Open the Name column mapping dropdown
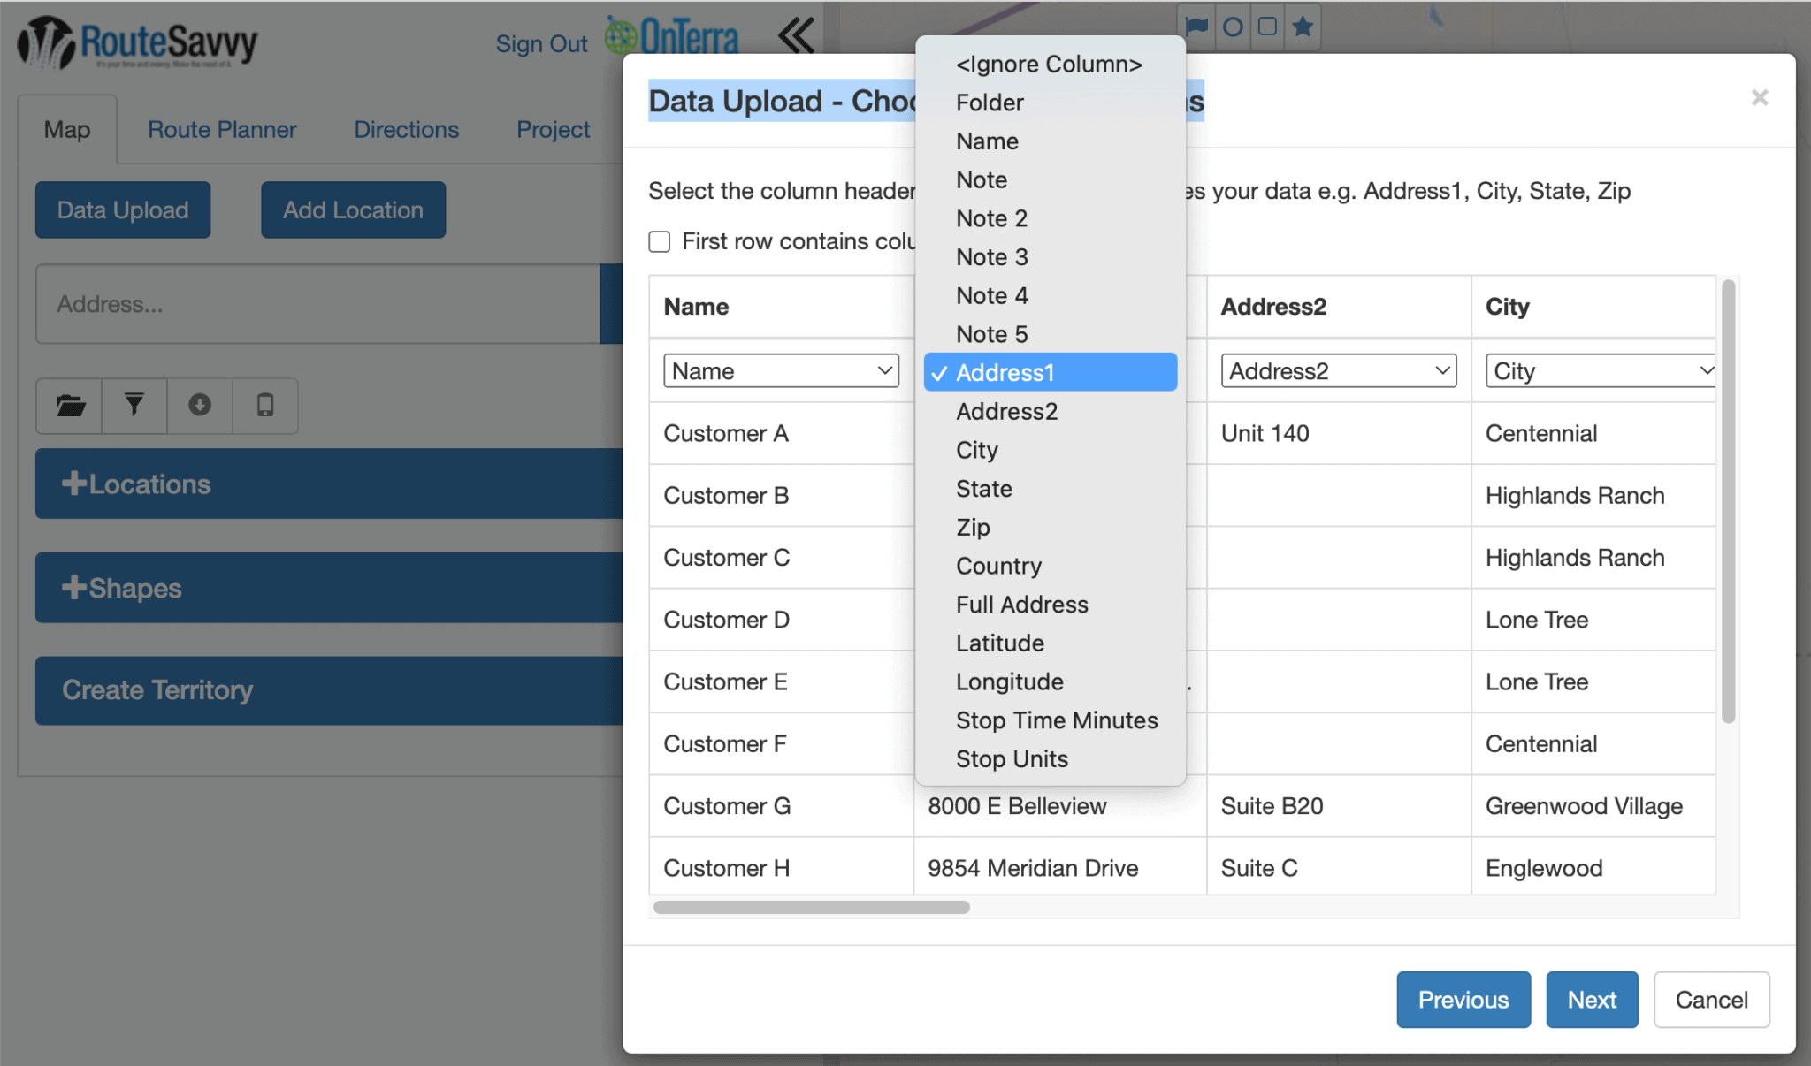The image size is (1811, 1066). coord(781,371)
